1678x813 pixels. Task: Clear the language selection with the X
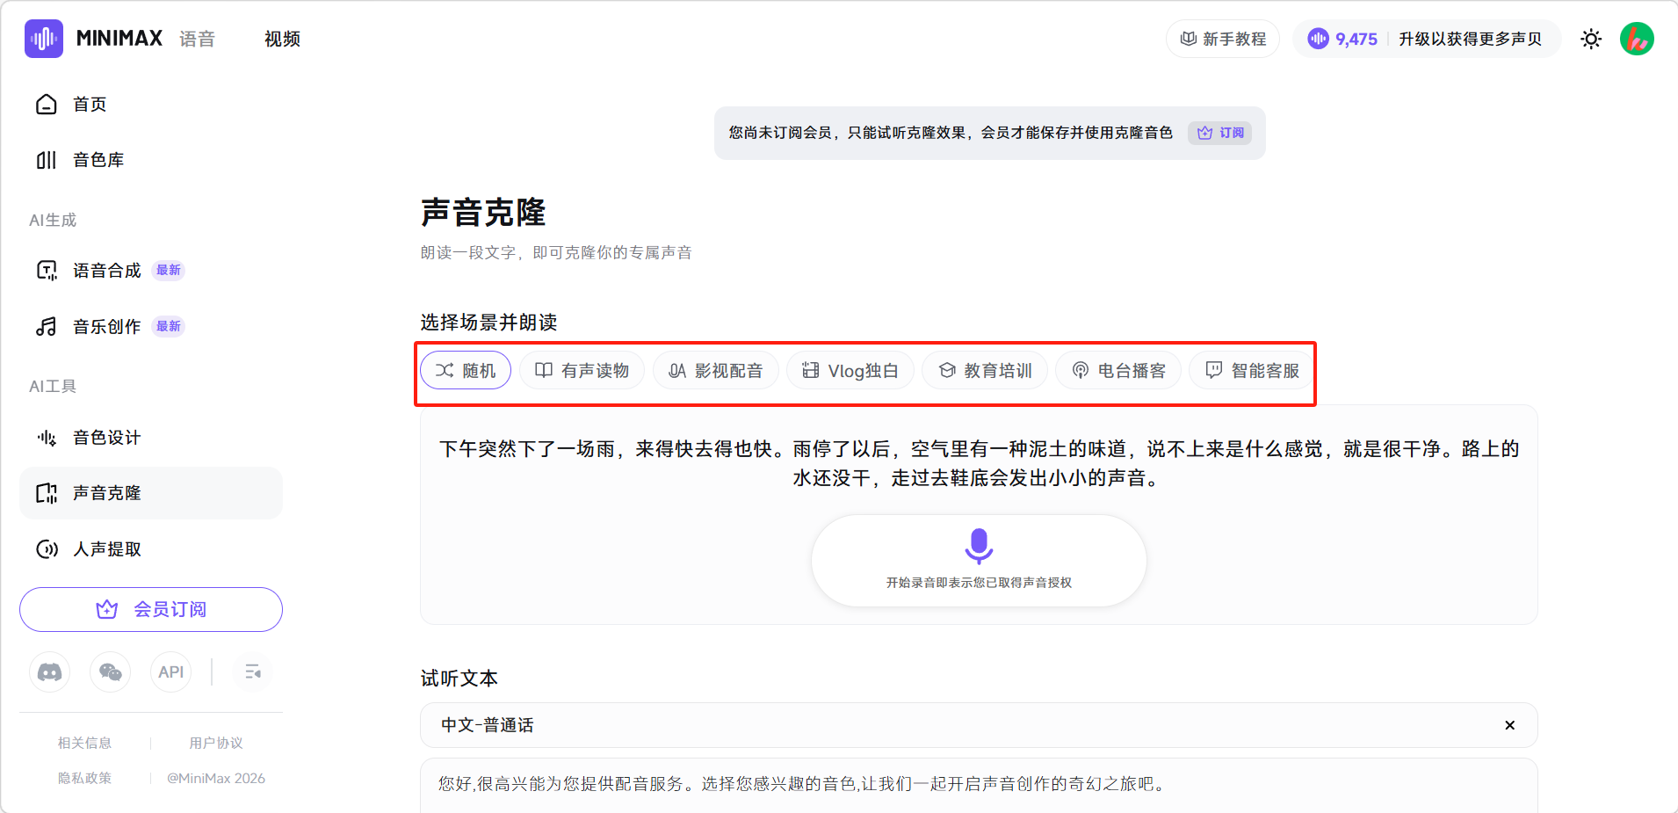click(1509, 725)
